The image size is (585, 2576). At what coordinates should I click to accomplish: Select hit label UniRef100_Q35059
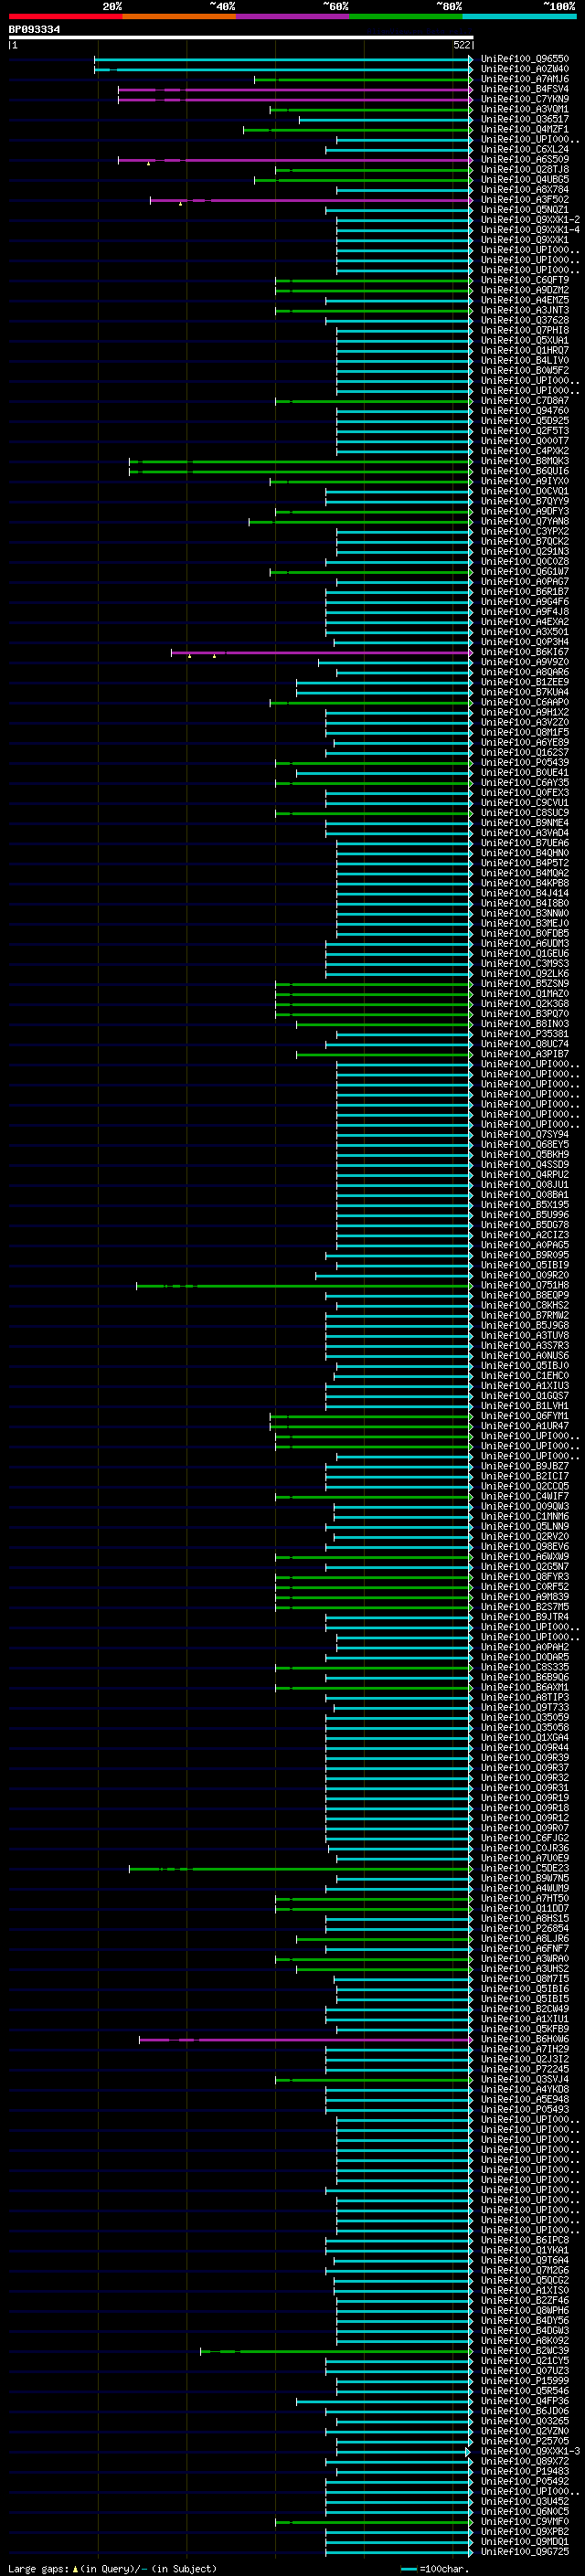pyautogui.click(x=524, y=1717)
